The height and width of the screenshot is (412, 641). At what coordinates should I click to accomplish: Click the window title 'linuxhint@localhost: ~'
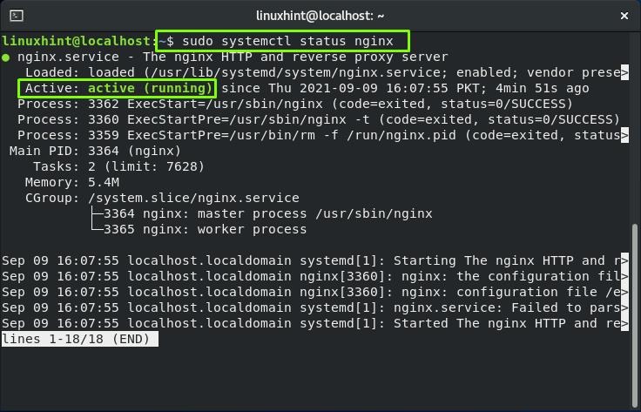click(320, 16)
